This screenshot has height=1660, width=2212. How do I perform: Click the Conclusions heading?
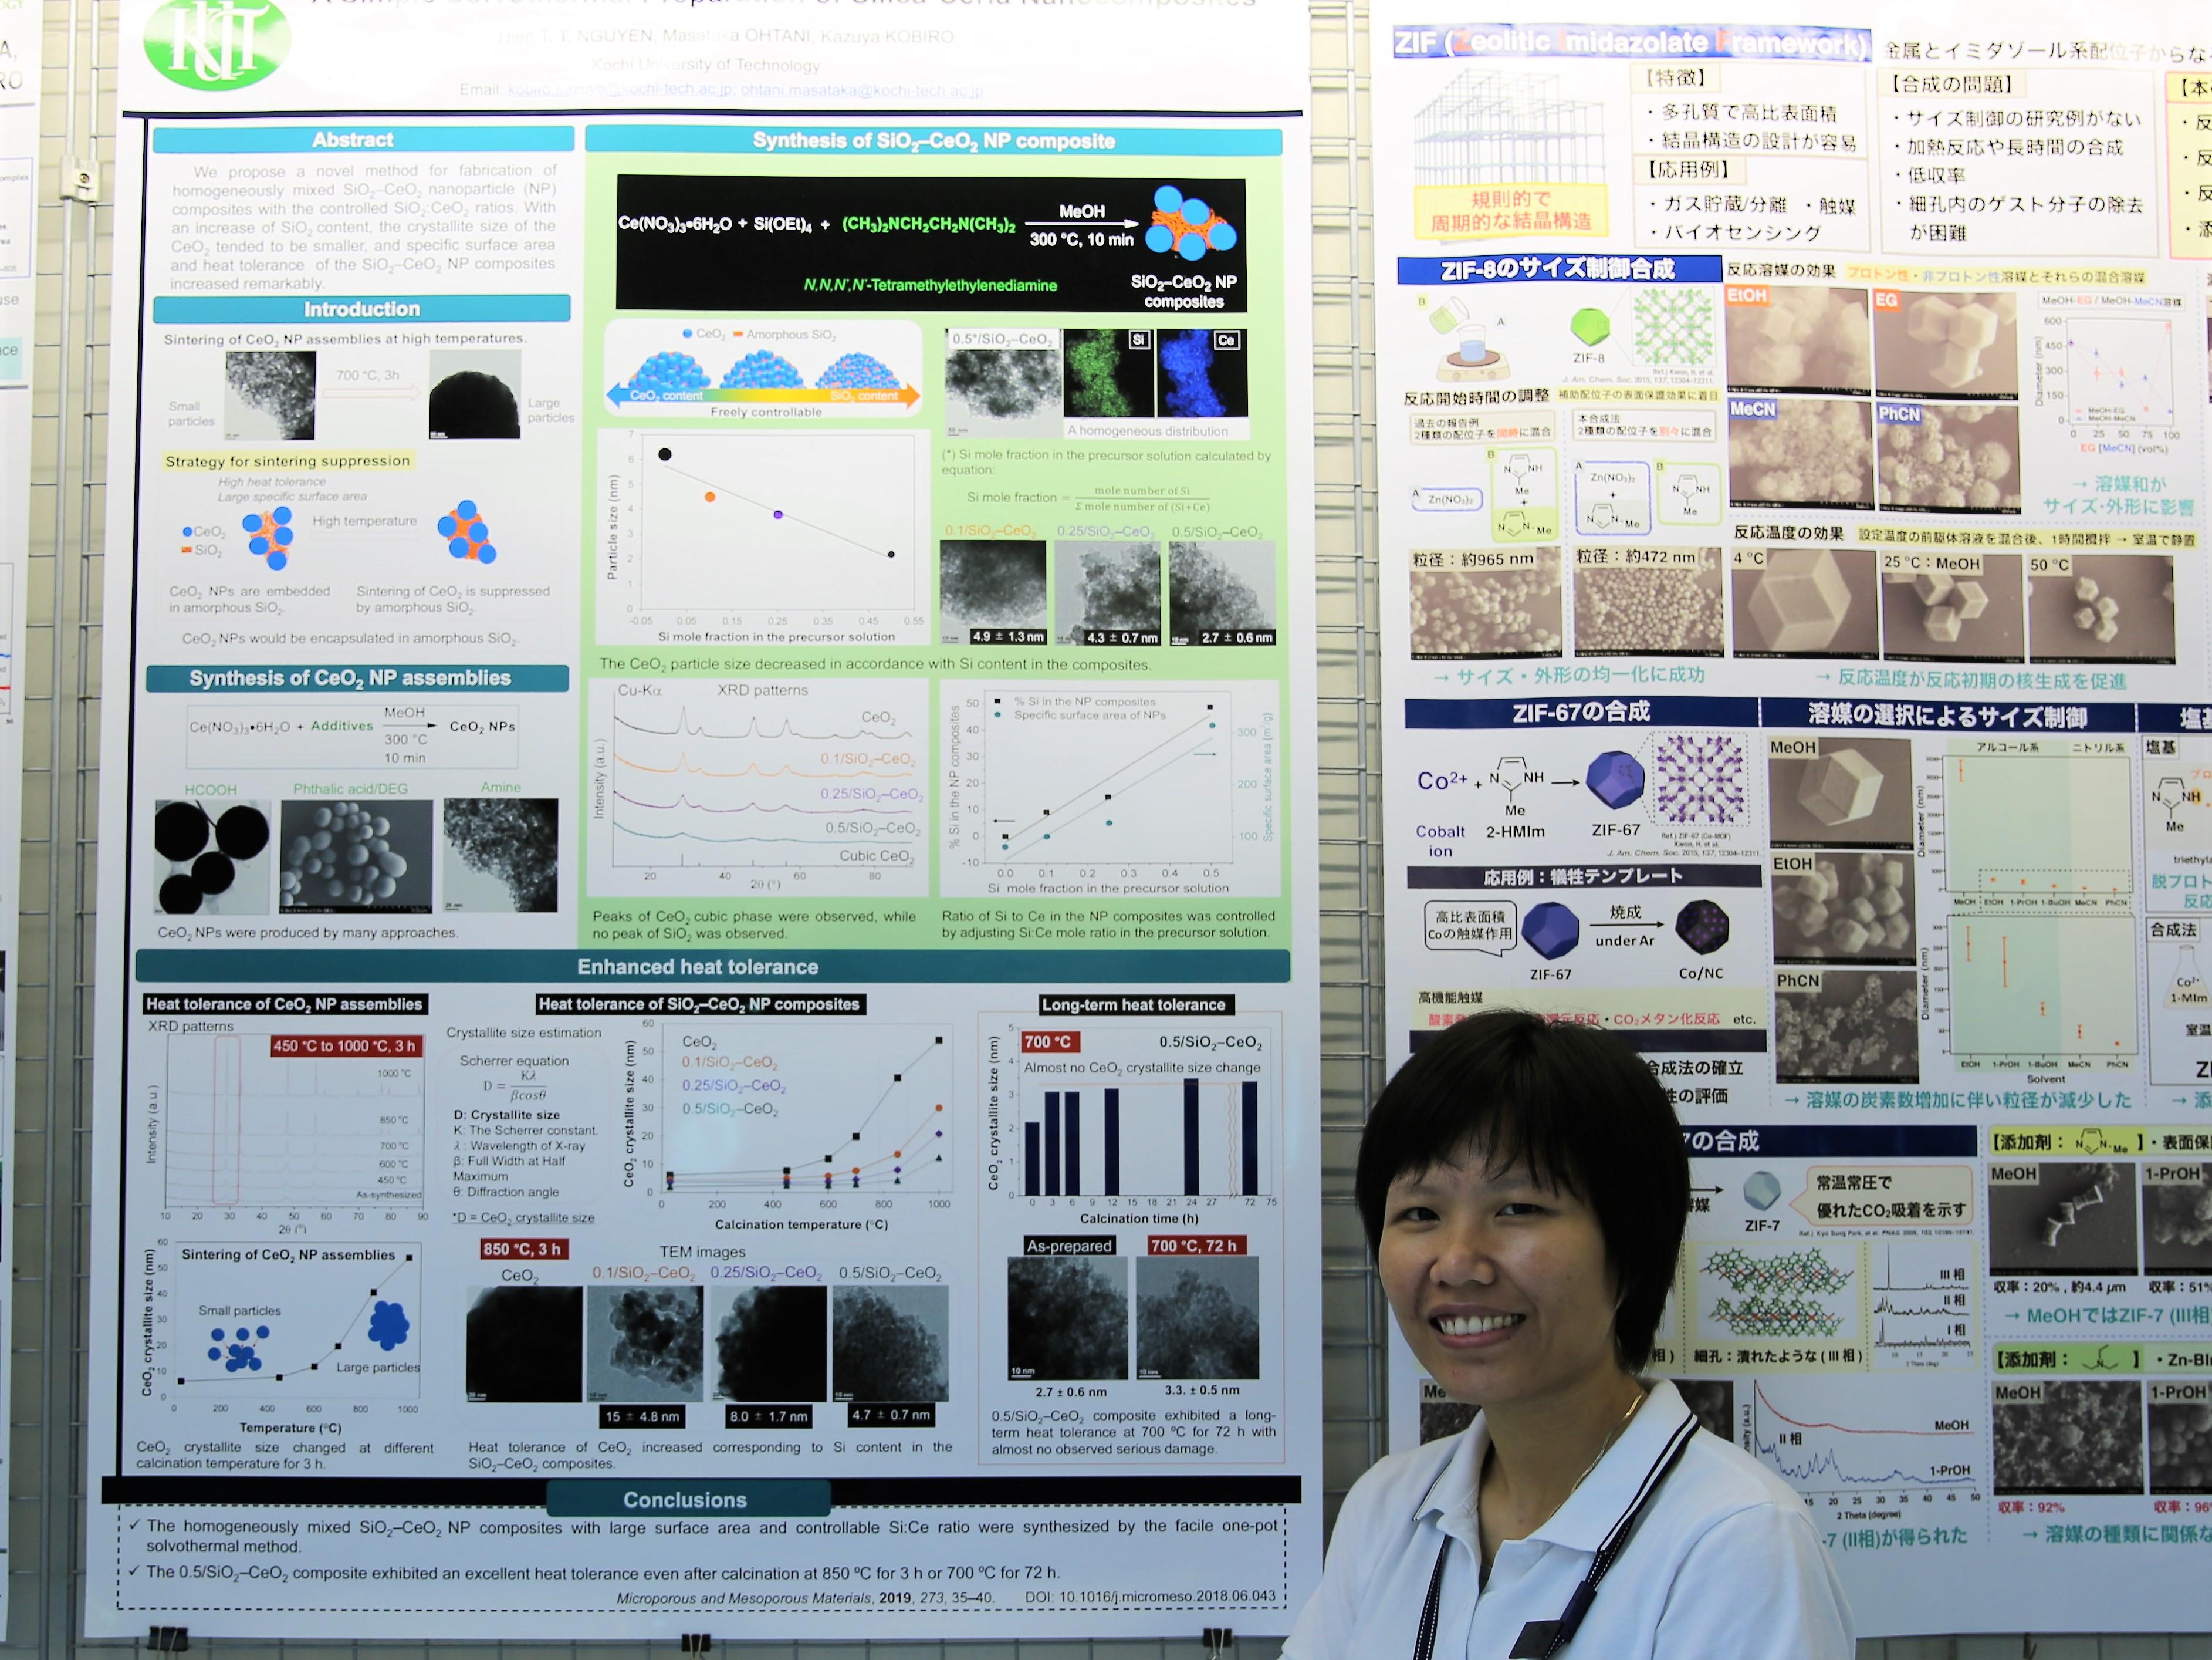(x=687, y=1499)
